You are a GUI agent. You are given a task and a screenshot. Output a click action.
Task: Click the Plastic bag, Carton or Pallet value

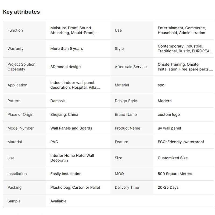(x=75, y=188)
